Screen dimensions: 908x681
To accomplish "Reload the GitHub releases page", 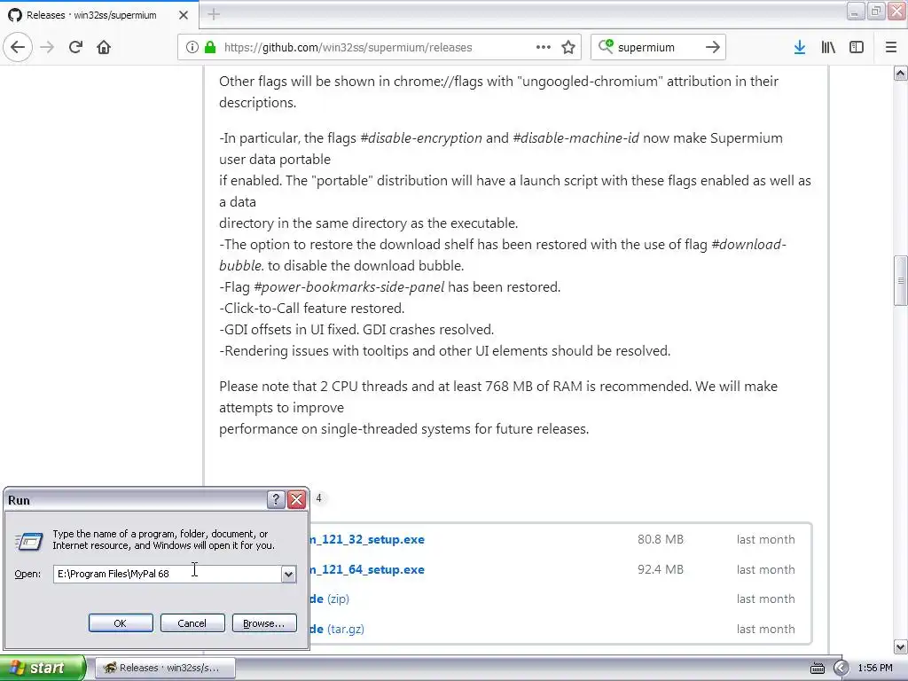I will [75, 47].
